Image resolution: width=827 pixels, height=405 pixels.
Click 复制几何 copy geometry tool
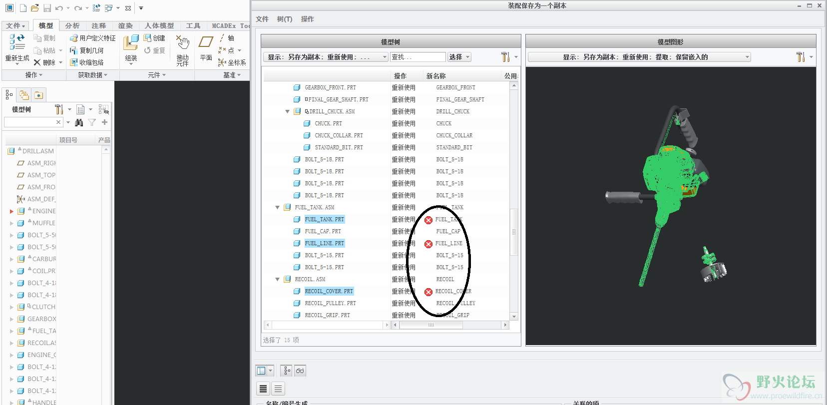[x=86, y=50]
